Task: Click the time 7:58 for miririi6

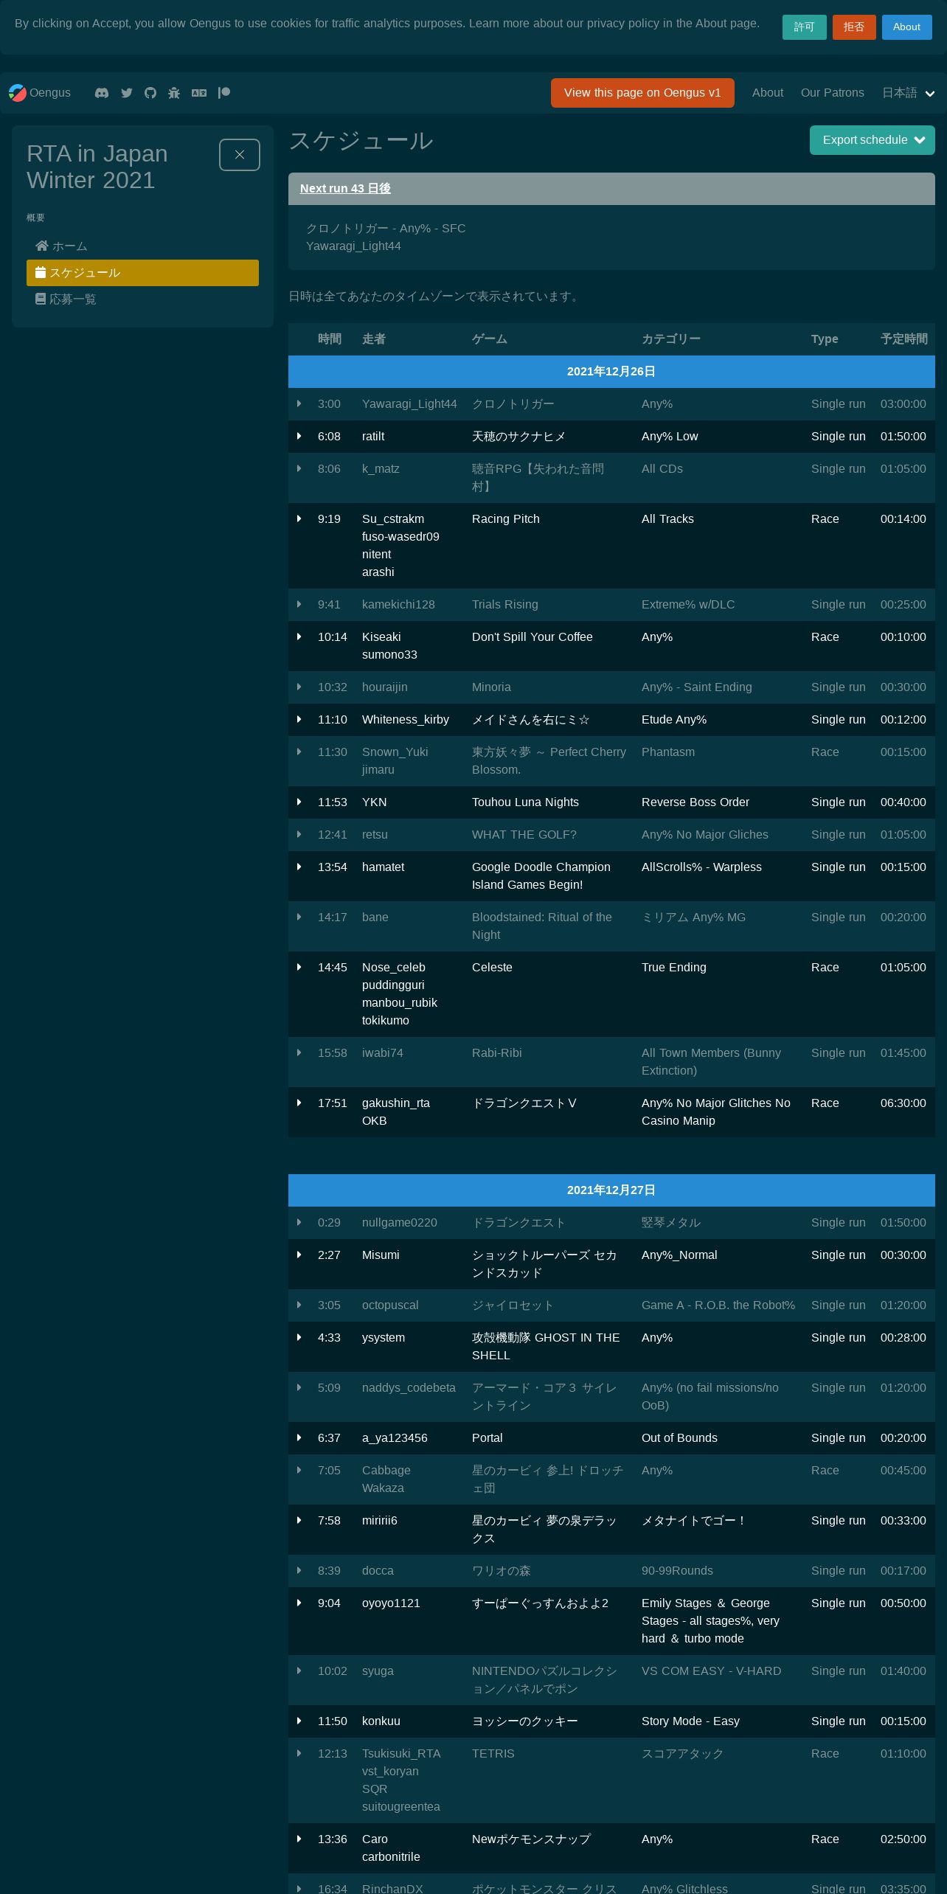Action: click(x=329, y=1521)
